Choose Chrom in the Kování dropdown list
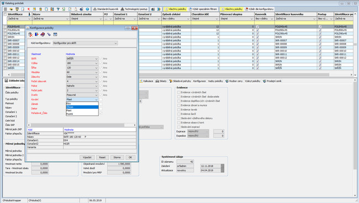 pyautogui.click(x=82, y=107)
